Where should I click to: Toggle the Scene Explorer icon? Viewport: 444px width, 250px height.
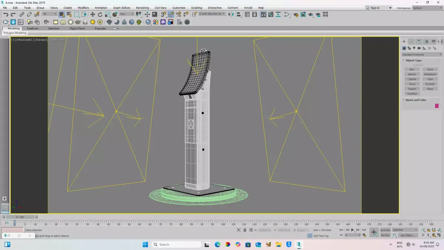(247, 14)
